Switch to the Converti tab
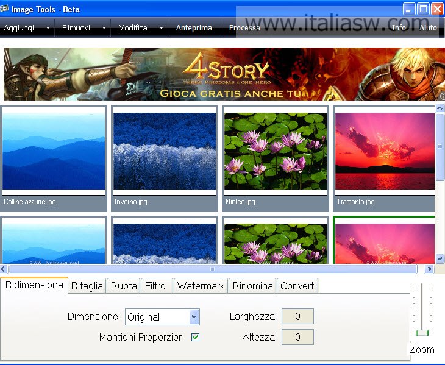 [x=297, y=286]
